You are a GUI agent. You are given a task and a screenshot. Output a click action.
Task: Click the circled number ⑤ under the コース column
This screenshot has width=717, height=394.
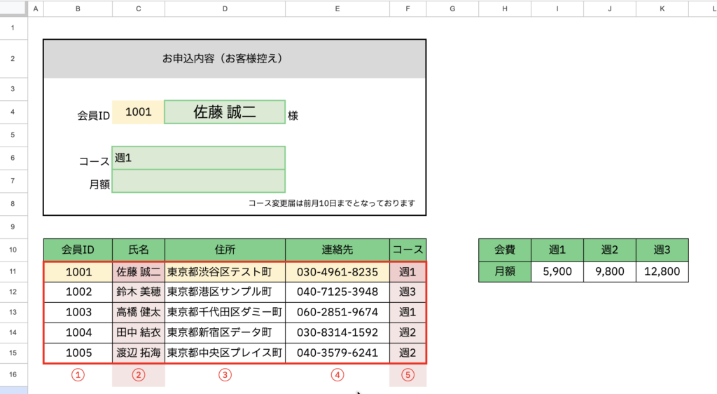[x=408, y=375]
